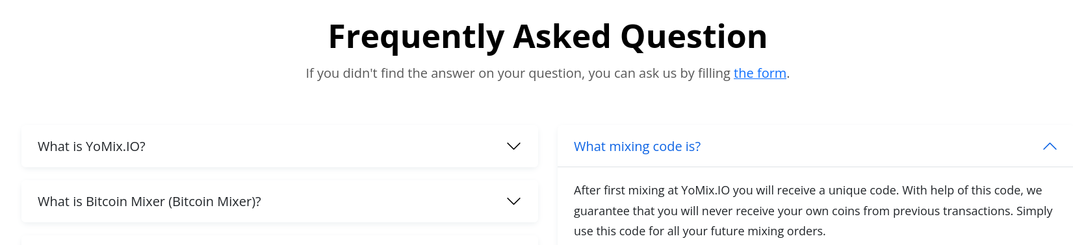Screen dimensions: 1073x245
Task: Click the "Frequently Asked Question" heading
Action: (548, 36)
